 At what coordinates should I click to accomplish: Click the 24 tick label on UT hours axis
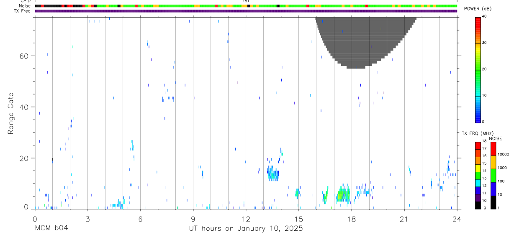pos(457,219)
